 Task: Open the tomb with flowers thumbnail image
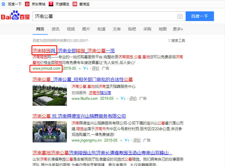click(50, 132)
